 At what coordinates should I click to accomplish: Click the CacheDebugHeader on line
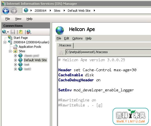(79, 80)
